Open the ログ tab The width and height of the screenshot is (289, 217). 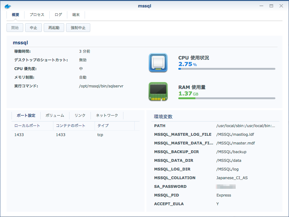tap(58, 15)
